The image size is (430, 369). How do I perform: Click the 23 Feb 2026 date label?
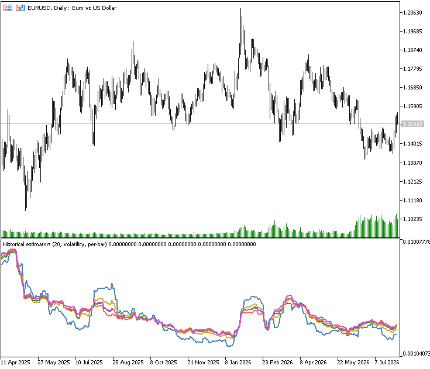[277, 362]
